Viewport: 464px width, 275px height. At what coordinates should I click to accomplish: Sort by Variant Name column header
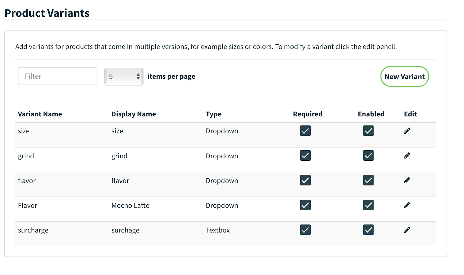(x=40, y=114)
